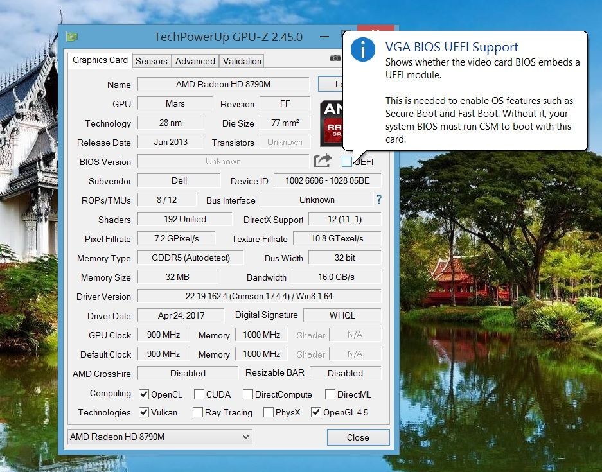Click the Digital Signature value WHQL
This screenshot has height=472, width=602.
click(342, 315)
